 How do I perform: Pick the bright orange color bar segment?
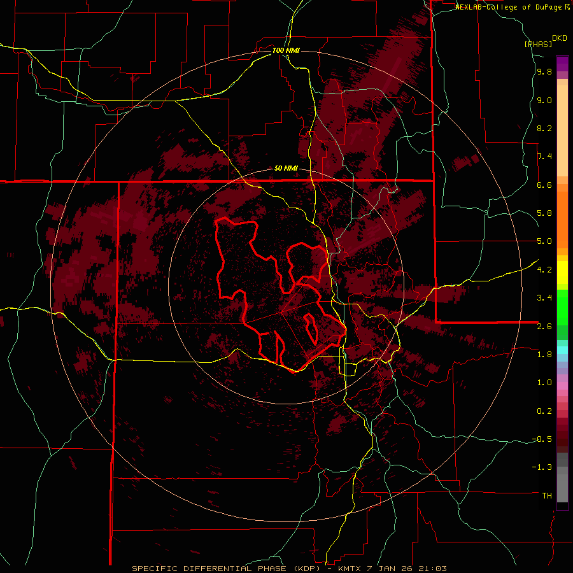[x=562, y=219]
